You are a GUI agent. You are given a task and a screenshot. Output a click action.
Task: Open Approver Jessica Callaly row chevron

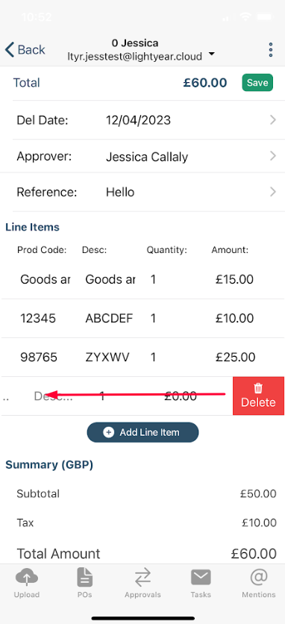click(x=273, y=156)
